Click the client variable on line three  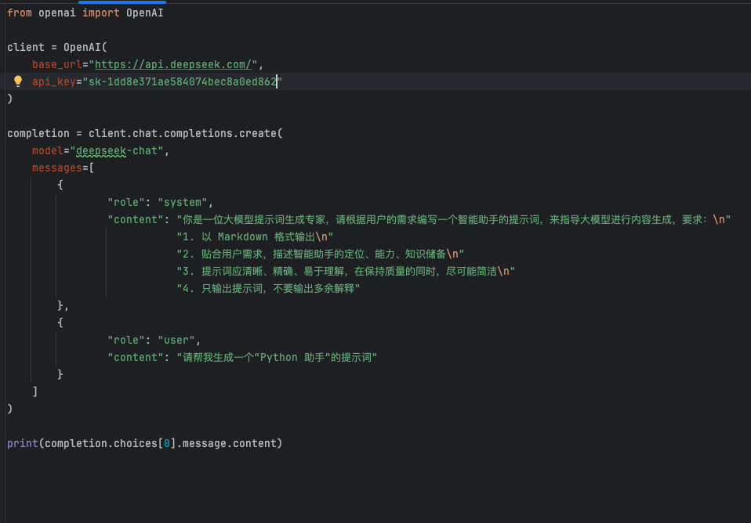pyautogui.click(x=25, y=48)
